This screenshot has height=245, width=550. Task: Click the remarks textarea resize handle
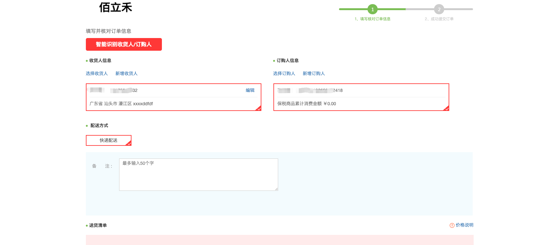pyautogui.click(x=276, y=189)
